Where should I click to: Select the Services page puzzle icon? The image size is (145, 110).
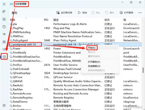coord(4,57)
